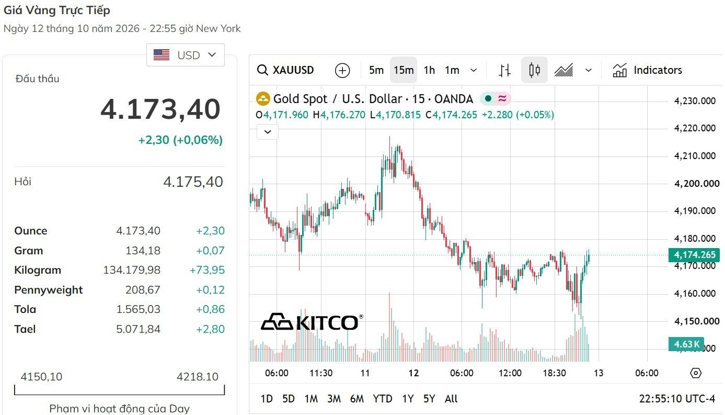Select the YTD date range
Screen dimensions: 725x415
click(x=383, y=399)
